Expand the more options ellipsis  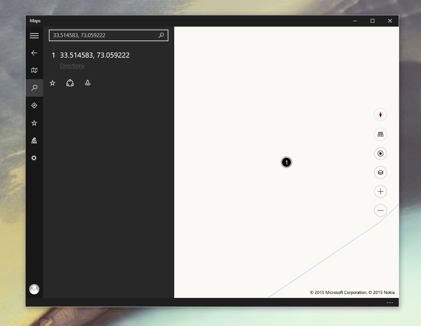390,303
